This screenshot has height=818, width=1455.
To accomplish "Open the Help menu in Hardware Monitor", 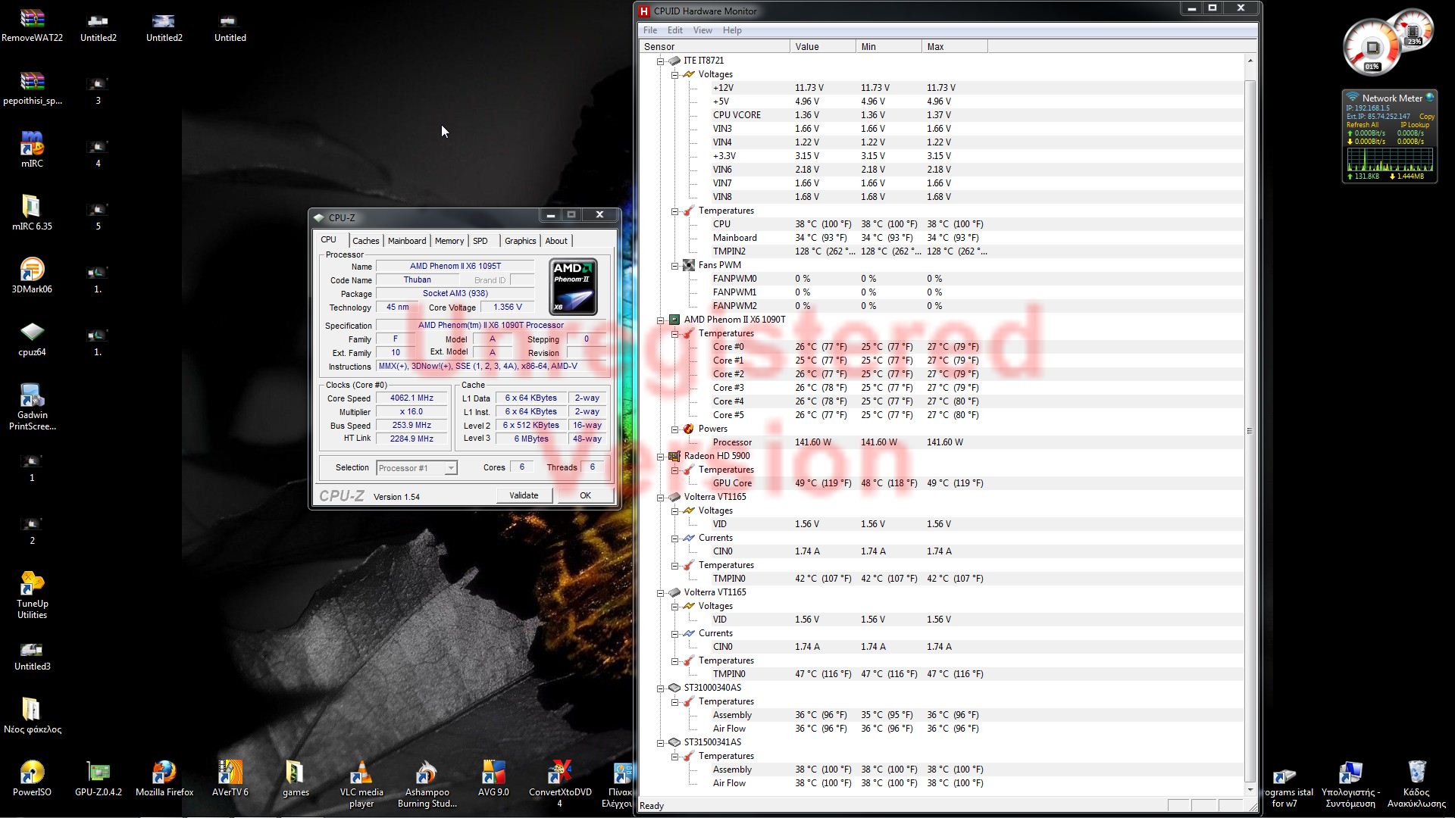I will [x=732, y=30].
